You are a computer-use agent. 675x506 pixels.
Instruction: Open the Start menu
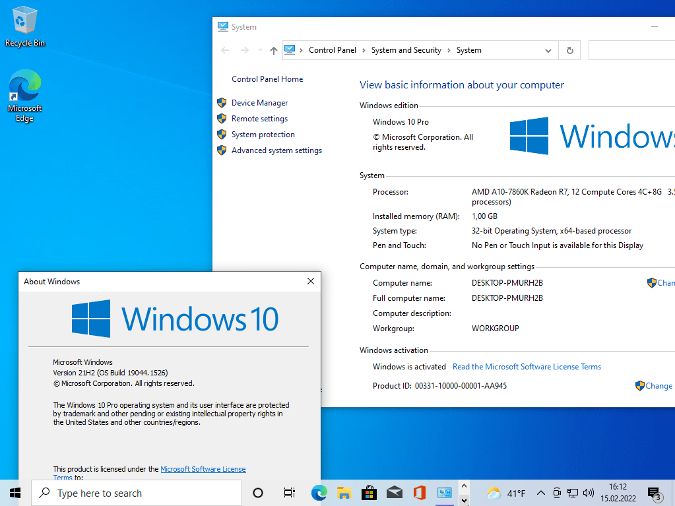(x=15, y=493)
